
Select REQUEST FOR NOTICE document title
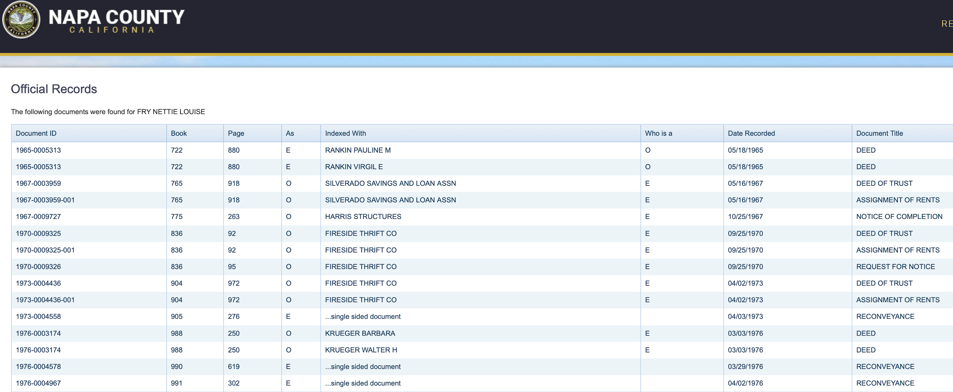(895, 267)
